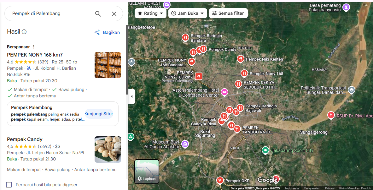Select the Pempek OKE map pin
Screen dimensions: 373x190
220,181
